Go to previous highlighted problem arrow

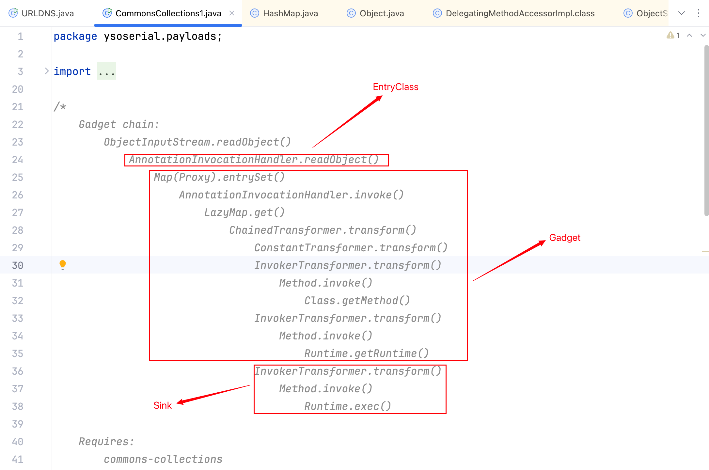coord(689,35)
